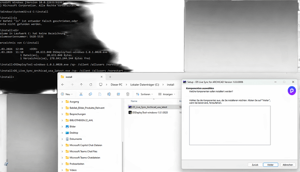Screen dimensions: 300x172
Task: Click Lokaler Datenträger (C:) in the breadcrumb
Action: click(145, 84)
